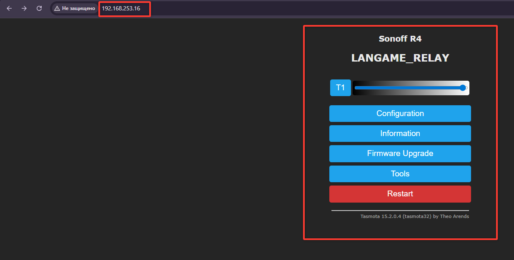Image resolution: width=514 pixels, height=260 pixels.
Task: Focus the address bar showing 192.168.253.16
Action: [121, 8]
